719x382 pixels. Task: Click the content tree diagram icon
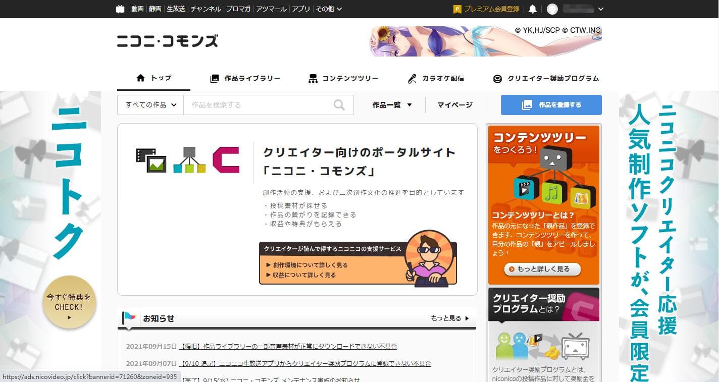[189, 160]
